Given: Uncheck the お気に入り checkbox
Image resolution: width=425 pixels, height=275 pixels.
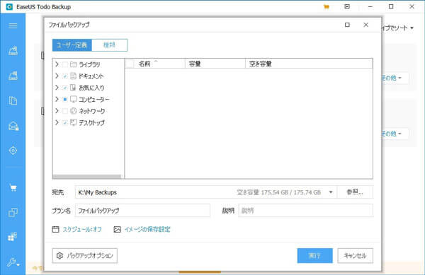Looking at the screenshot, I should click(64, 88).
